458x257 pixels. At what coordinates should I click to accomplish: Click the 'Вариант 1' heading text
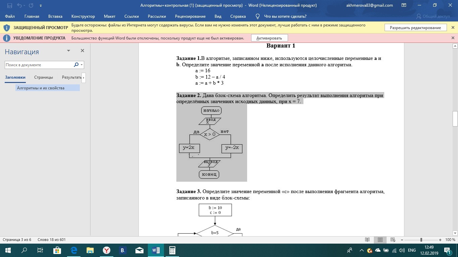(x=281, y=46)
